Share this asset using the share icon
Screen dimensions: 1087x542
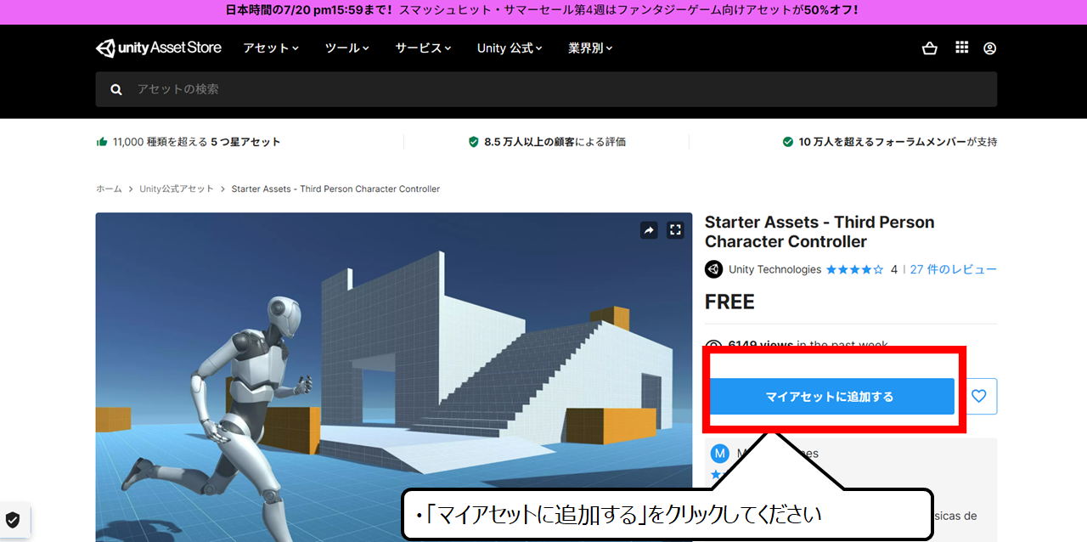click(649, 229)
